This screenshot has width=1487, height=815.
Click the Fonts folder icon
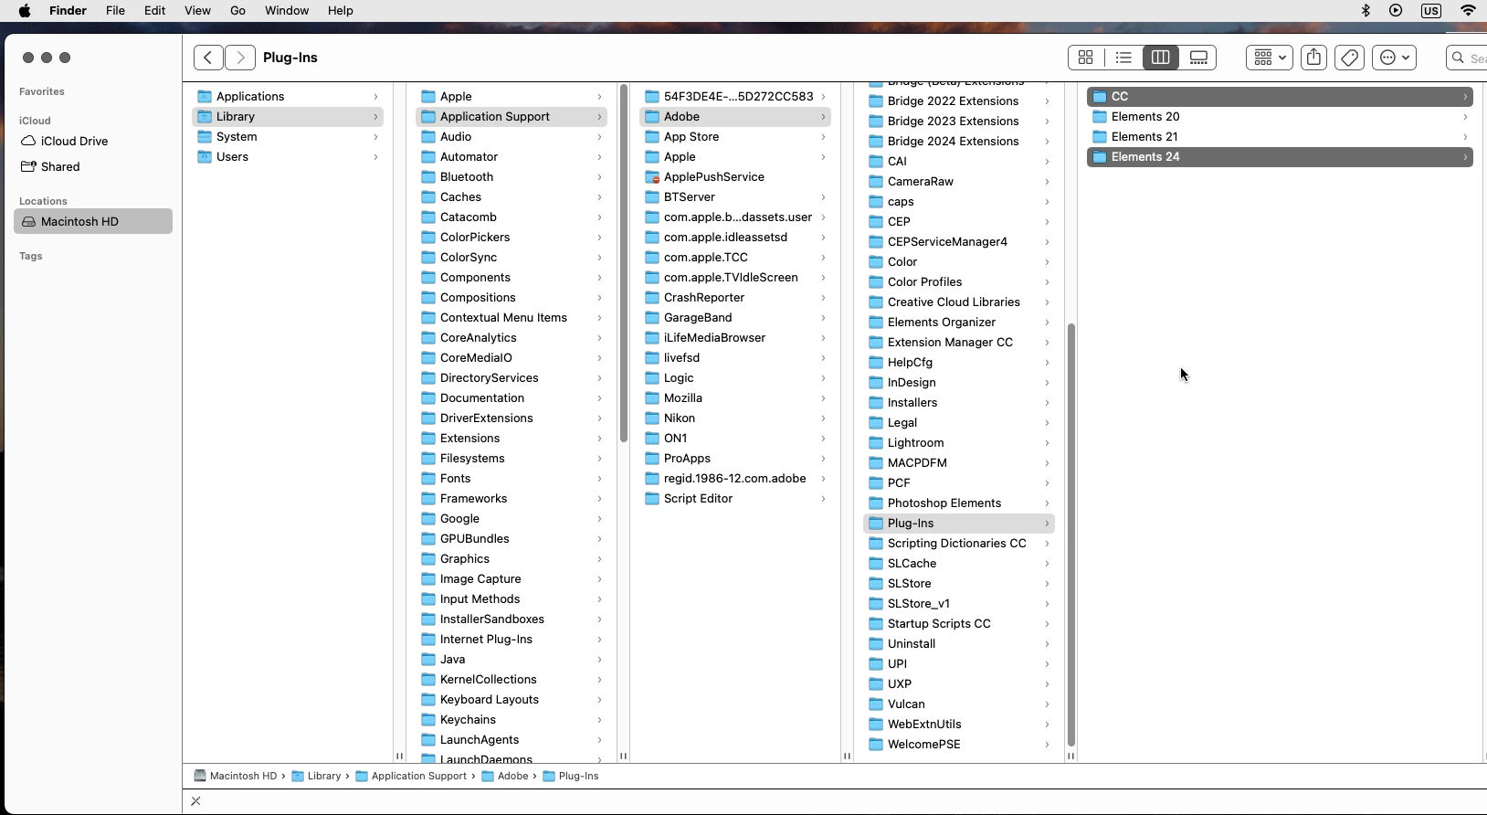(428, 478)
